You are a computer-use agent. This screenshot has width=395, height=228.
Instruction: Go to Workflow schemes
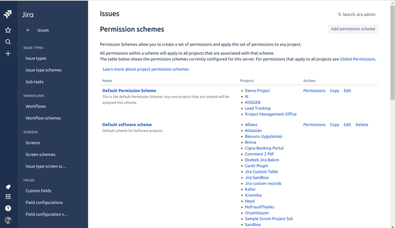[x=43, y=118]
